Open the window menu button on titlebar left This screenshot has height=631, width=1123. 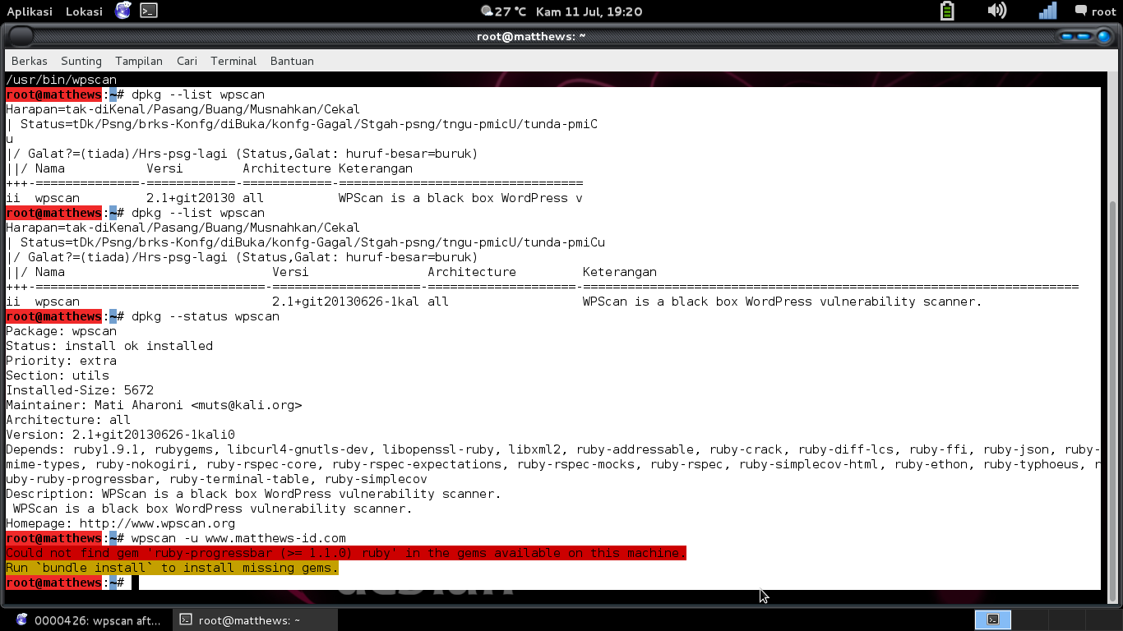point(21,36)
